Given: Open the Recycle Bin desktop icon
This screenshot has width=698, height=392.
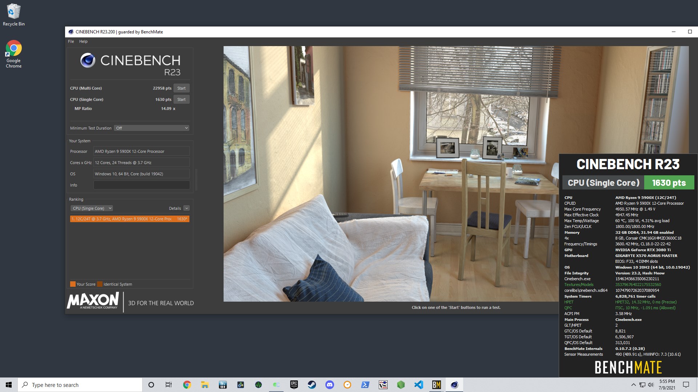Looking at the screenshot, I should [x=14, y=15].
